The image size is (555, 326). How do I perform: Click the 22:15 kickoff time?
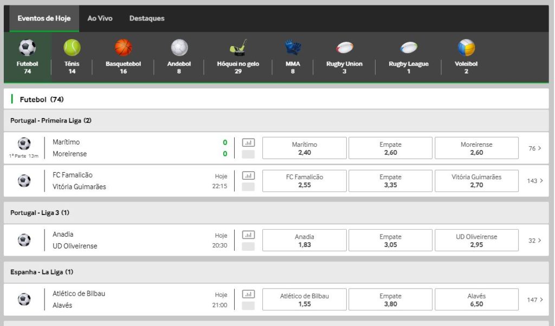click(x=220, y=186)
